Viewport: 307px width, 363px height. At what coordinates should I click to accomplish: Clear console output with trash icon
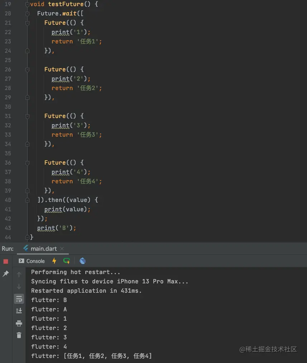(x=19, y=335)
